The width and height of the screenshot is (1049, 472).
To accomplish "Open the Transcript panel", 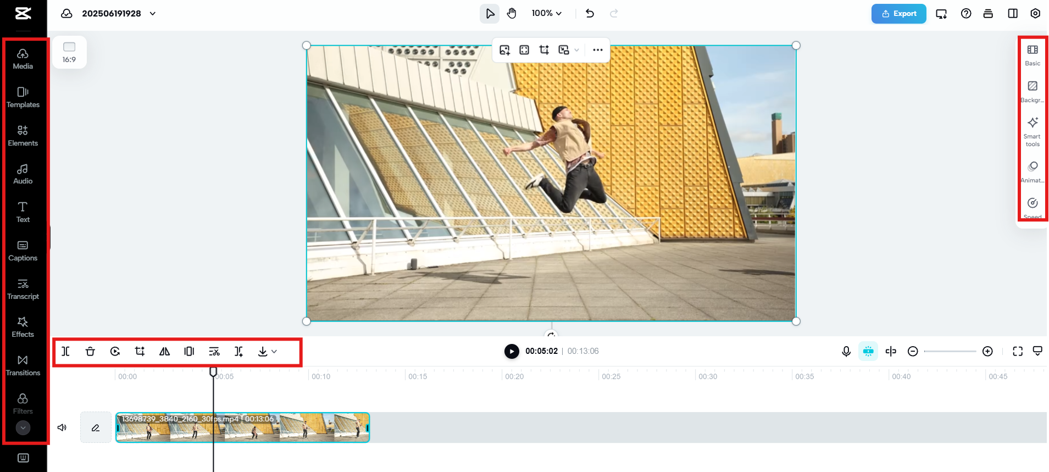I will coord(23,289).
